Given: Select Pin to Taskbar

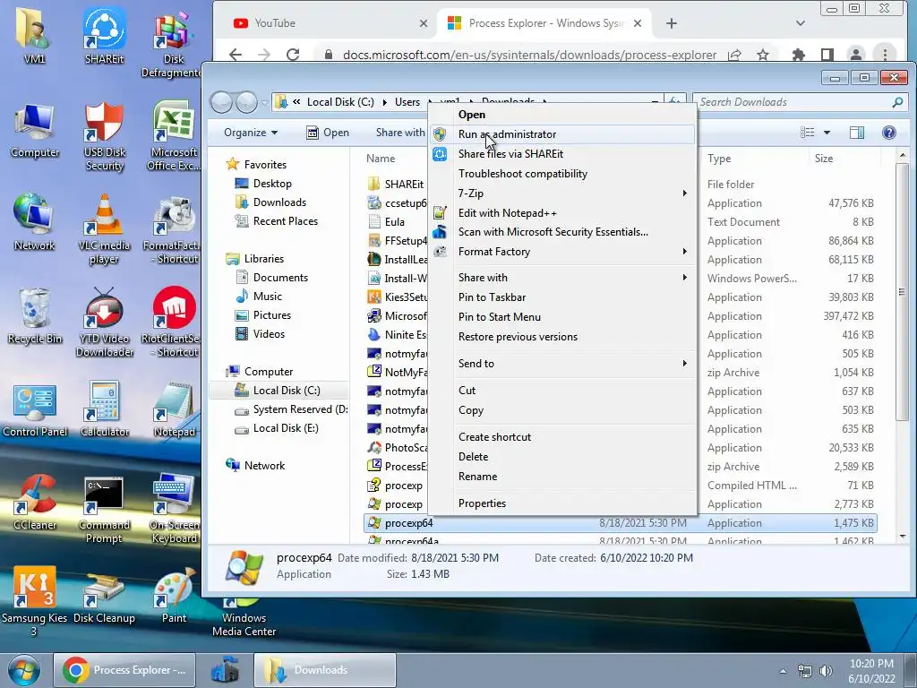Looking at the screenshot, I should (x=561, y=297).
